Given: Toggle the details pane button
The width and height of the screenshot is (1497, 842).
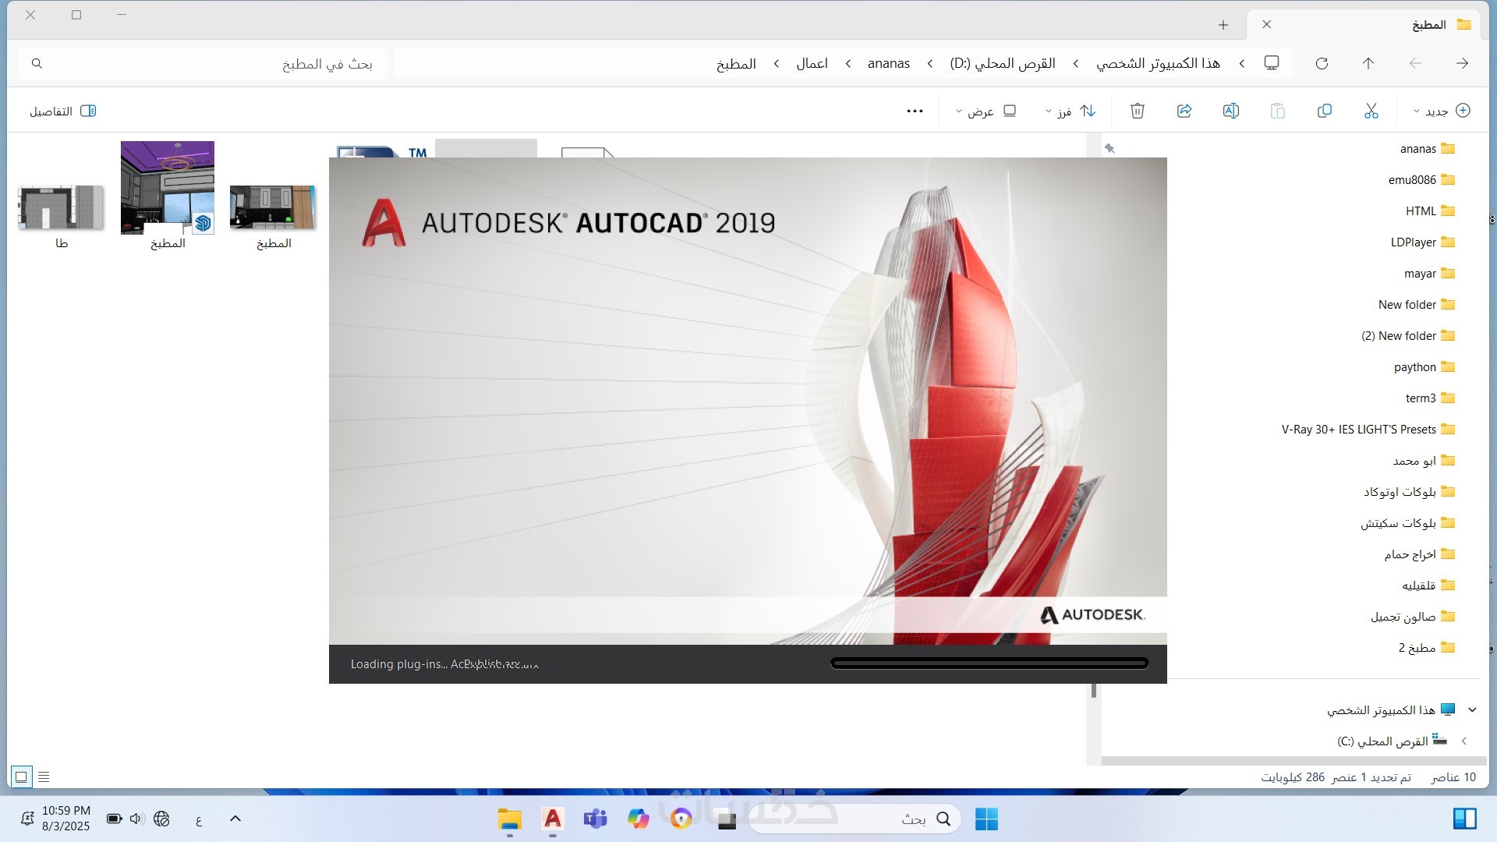Looking at the screenshot, I should click(x=62, y=111).
